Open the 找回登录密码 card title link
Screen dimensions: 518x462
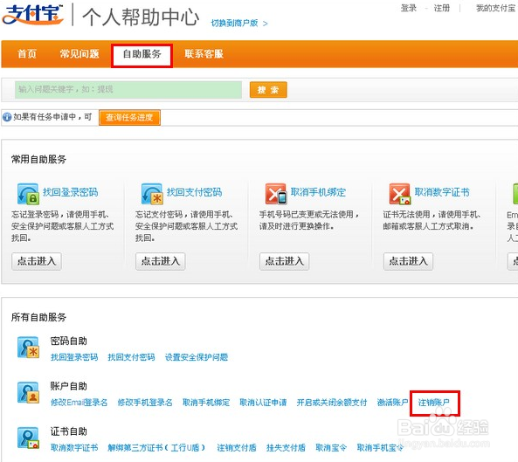(x=71, y=192)
